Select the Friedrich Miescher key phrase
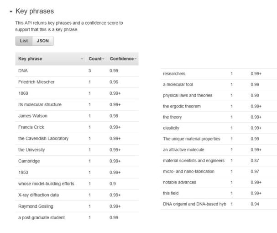 coord(37,82)
